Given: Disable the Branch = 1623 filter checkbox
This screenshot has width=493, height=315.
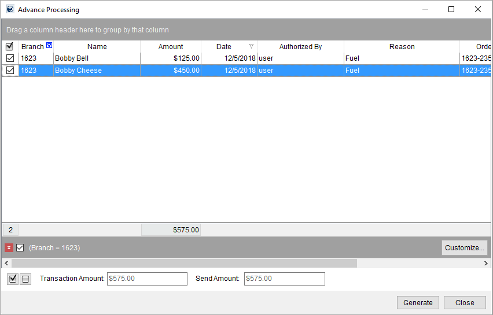Looking at the screenshot, I should tap(20, 248).
